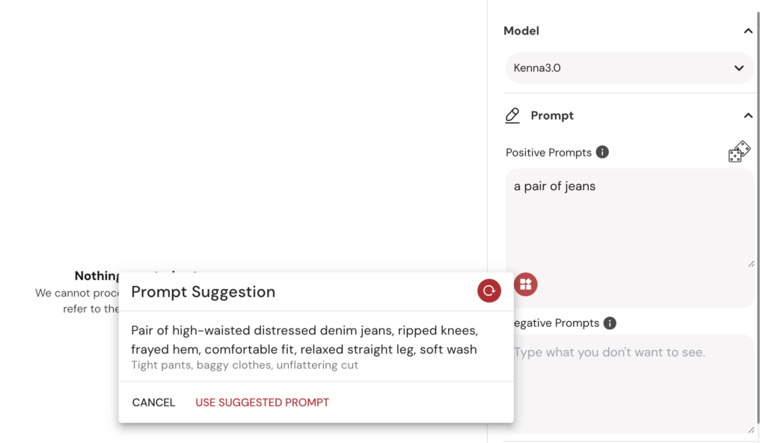Click the suggested negative 'Tight pants' text

click(x=245, y=365)
